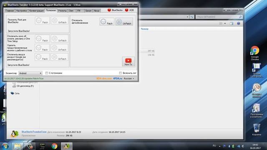UnPatch the auto-update disabling

[x=124, y=22]
